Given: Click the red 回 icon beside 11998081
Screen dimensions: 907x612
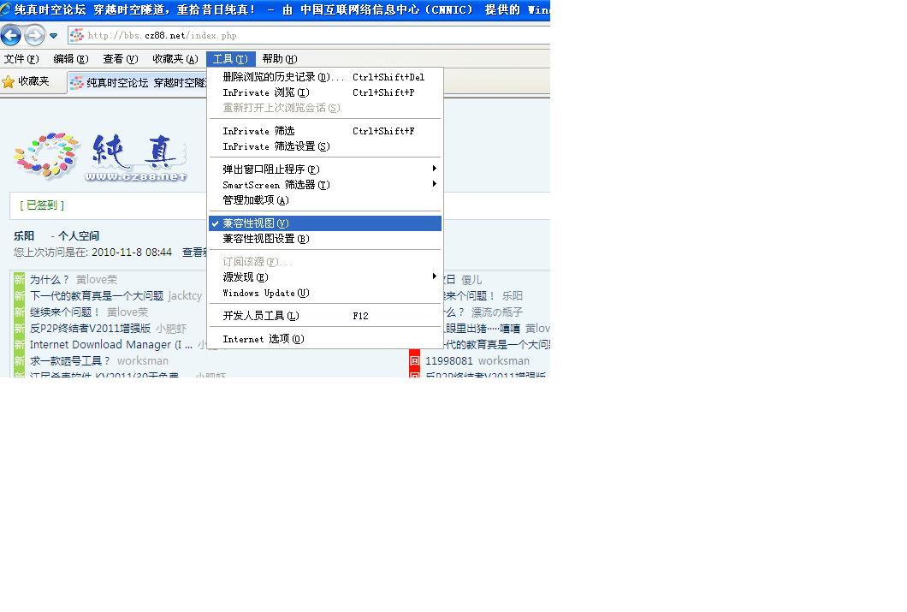Looking at the screenshot, I should tap(414, 360).
